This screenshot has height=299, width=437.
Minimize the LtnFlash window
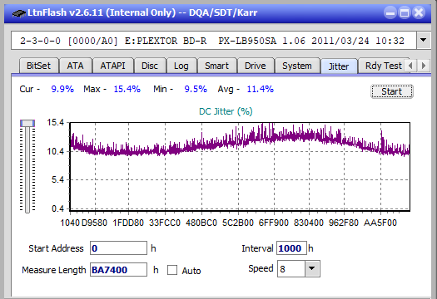click(390, 12)
